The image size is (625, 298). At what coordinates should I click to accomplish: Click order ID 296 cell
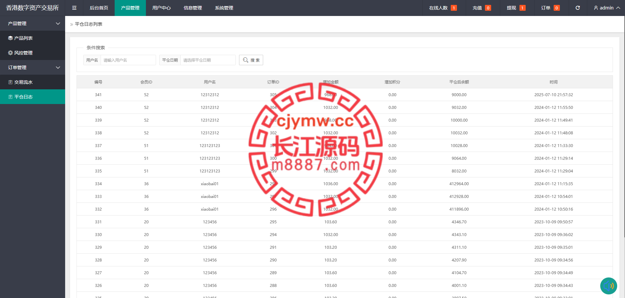(x=273, y=209)
